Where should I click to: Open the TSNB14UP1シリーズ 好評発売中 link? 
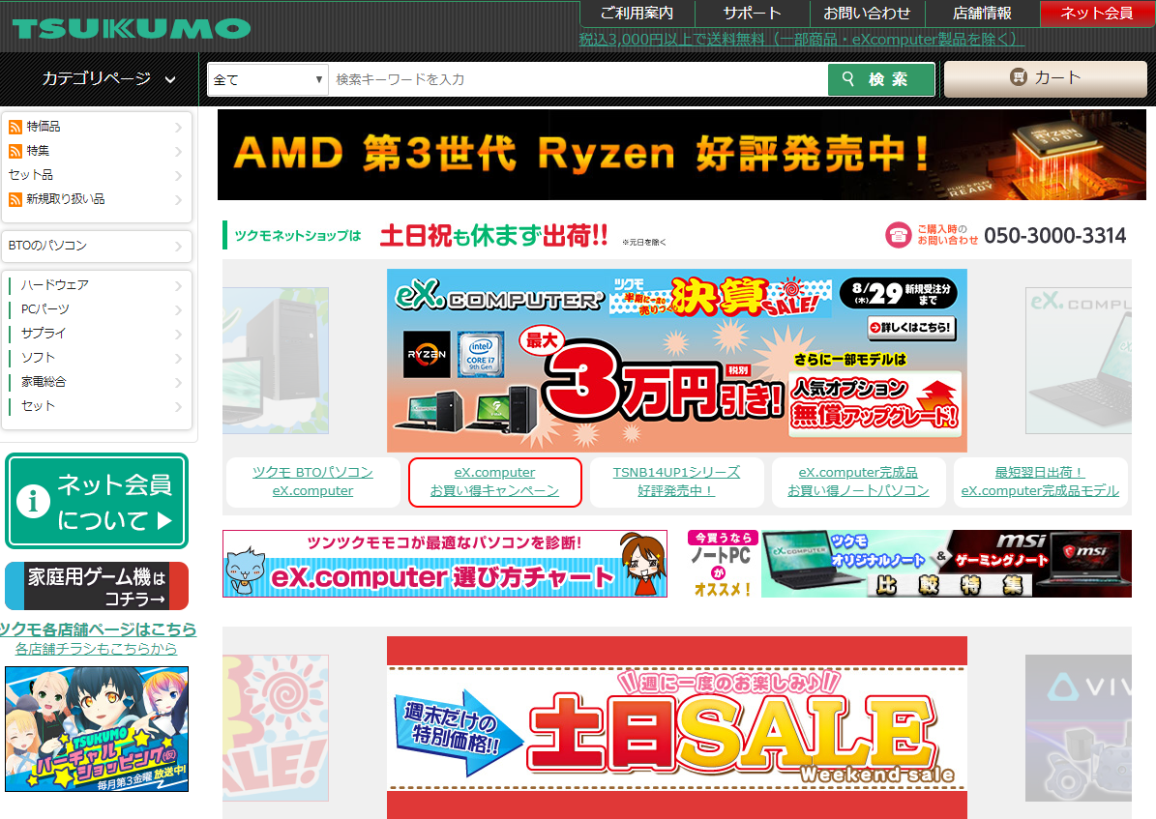pyautogui.click(x=676, y=483)
